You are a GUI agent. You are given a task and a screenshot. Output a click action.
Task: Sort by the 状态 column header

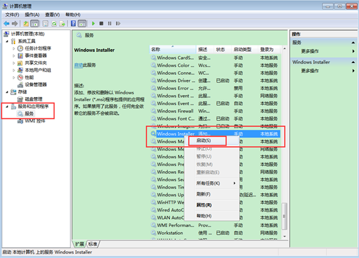[x=223, y=50]
